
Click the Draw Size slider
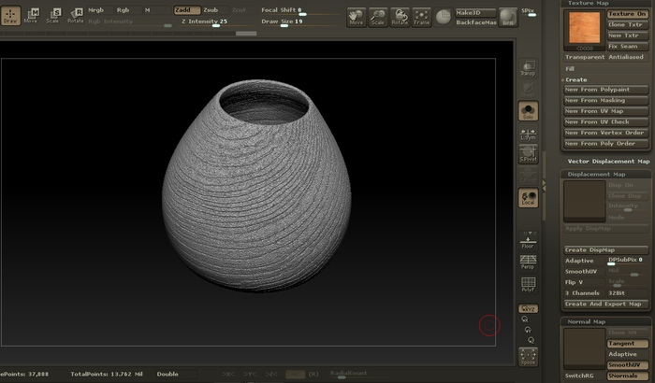tap(300, 21)
